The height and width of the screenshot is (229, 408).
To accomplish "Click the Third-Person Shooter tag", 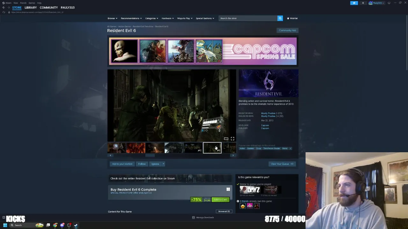I will coord(272,148).
